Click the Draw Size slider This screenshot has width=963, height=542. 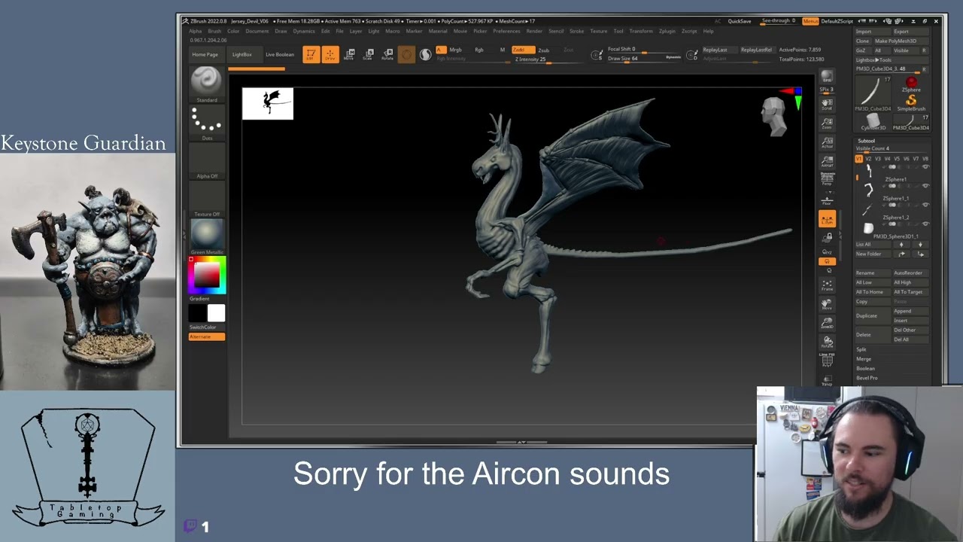coord(644,59)
